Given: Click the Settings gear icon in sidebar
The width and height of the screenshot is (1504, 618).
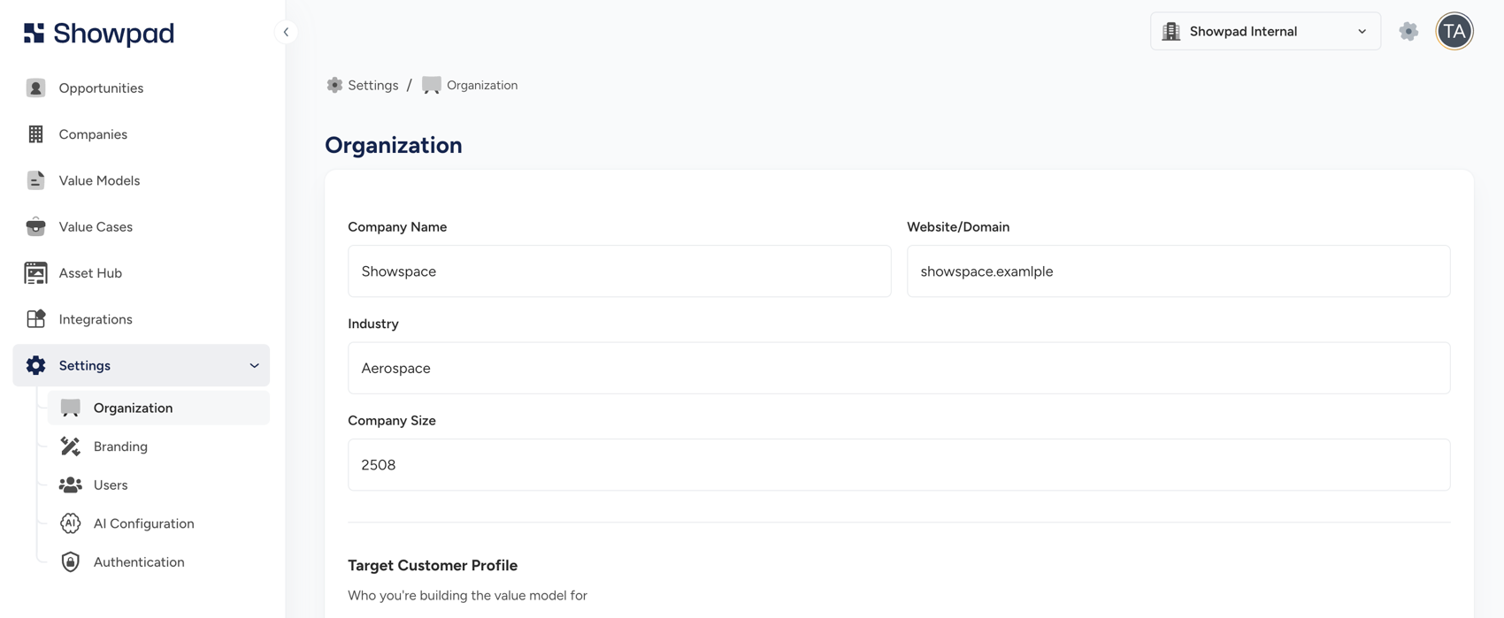Looking at the screenshot, I should click(x=35, y=365).
